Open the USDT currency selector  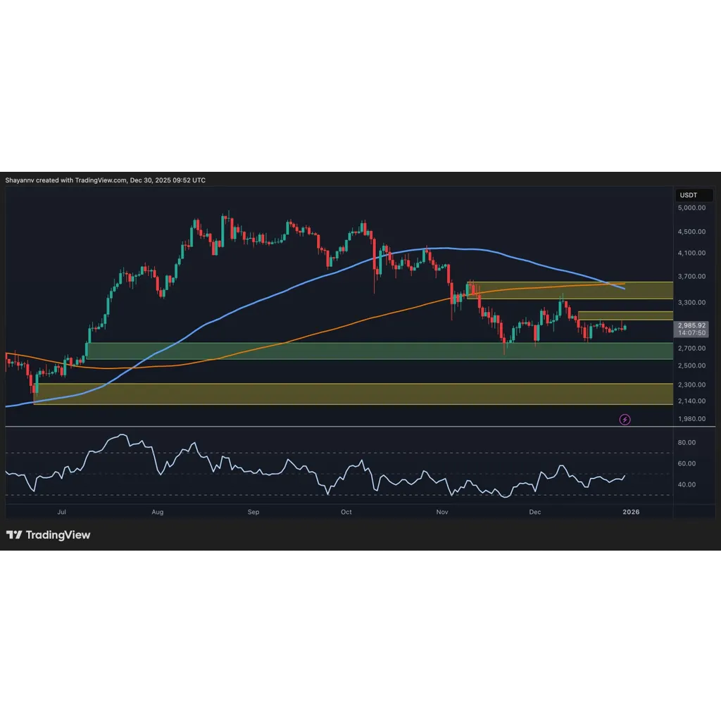point(694,195)
